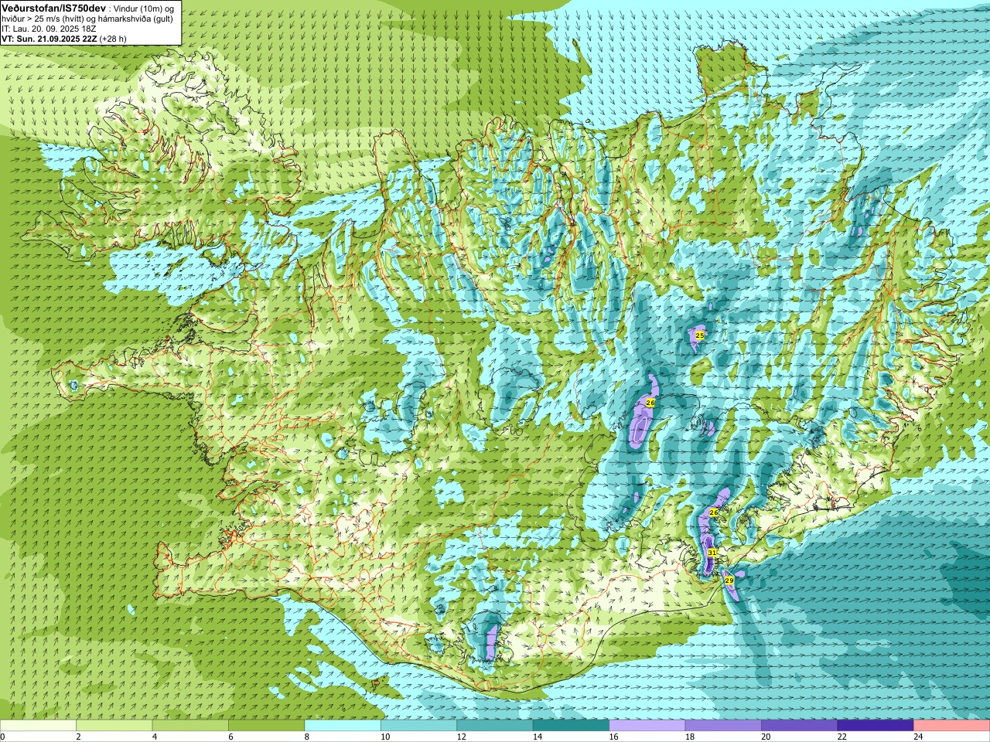The width and height of the screenshot is (990, 742).
Task: Select the 8–10 m/s pale cyan legend swatch
Action: [x=343, y=726]
